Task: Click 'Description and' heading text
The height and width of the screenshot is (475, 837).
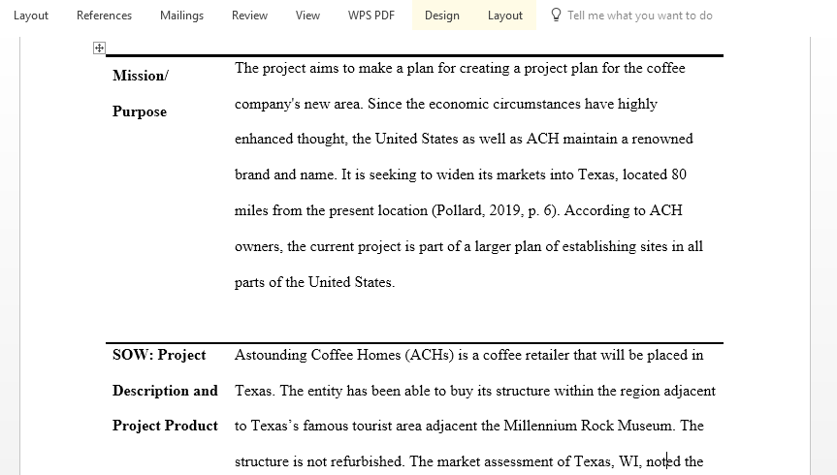Action: [165, 391]
